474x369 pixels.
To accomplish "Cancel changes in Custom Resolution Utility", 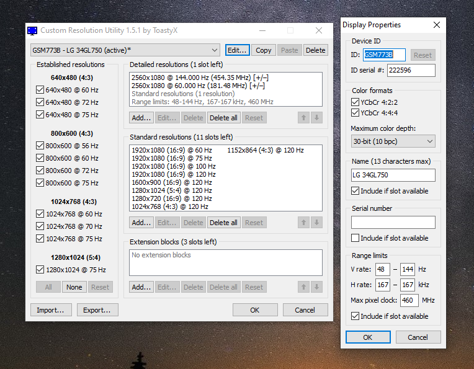I will click(305, 310).
